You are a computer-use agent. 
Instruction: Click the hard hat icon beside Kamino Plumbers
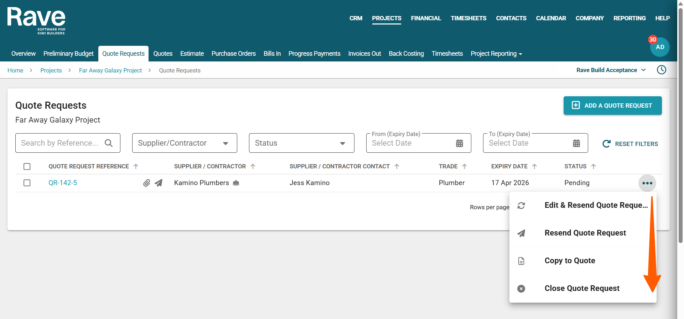pos(236,183)
